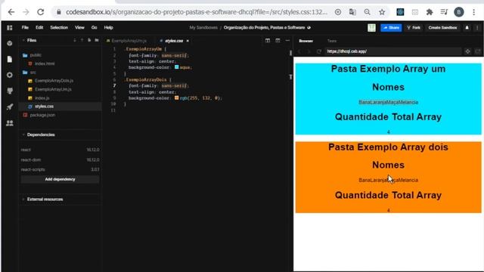Reload the Chrome page

point(40,12)
